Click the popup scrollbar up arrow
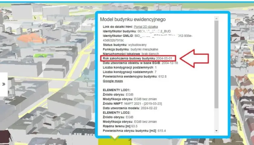 (x=216, y=19)
